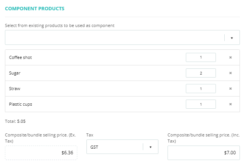Image resolution: width=246 pixels, height=168 pixels.
Task: Remove Plastic cups from components
Action: pyautogui.click(x=230, y=104)
